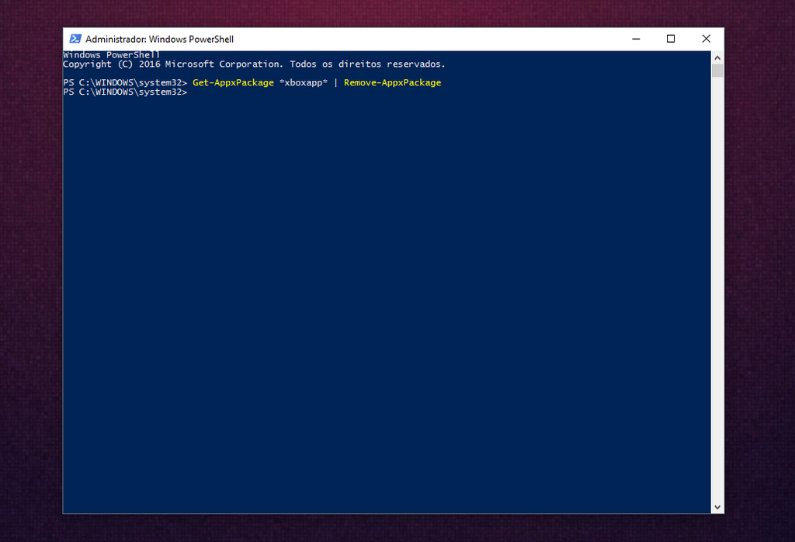Viewport: 795px width, 542px height.
Task: Minimize the PowerShell window
Action: pyautogui.click(x=636, y=39)
